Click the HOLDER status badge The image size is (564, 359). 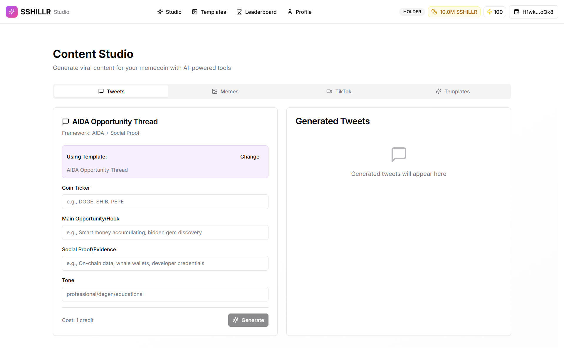pos(412,12)
